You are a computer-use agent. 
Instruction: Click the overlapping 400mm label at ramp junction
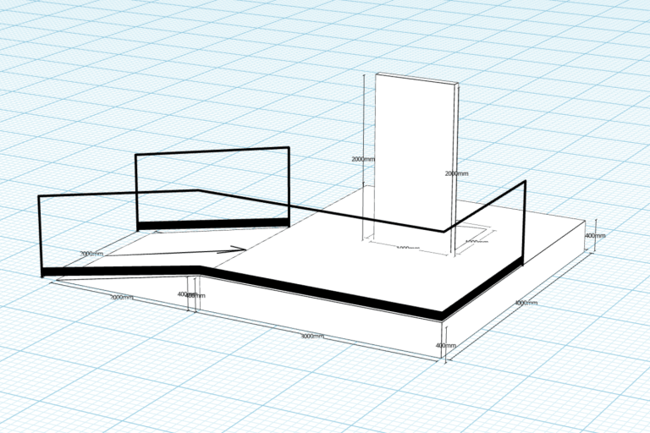[191, 295]
